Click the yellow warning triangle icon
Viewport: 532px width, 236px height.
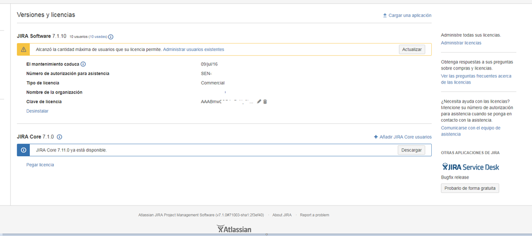(x=23, y=49)
